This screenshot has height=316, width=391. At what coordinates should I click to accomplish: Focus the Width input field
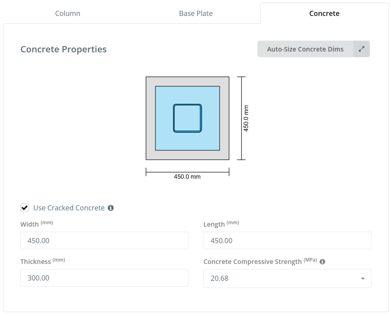[x=104, y=240]
